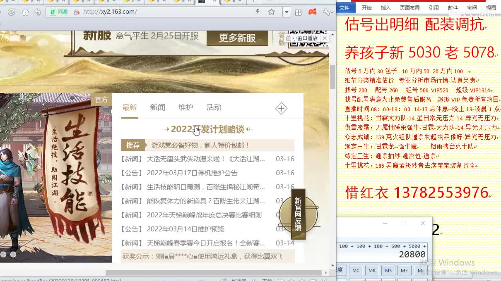This screenshot has width=501, height=281.
Task: Click calculator MR button
Action: pos(372,270)
